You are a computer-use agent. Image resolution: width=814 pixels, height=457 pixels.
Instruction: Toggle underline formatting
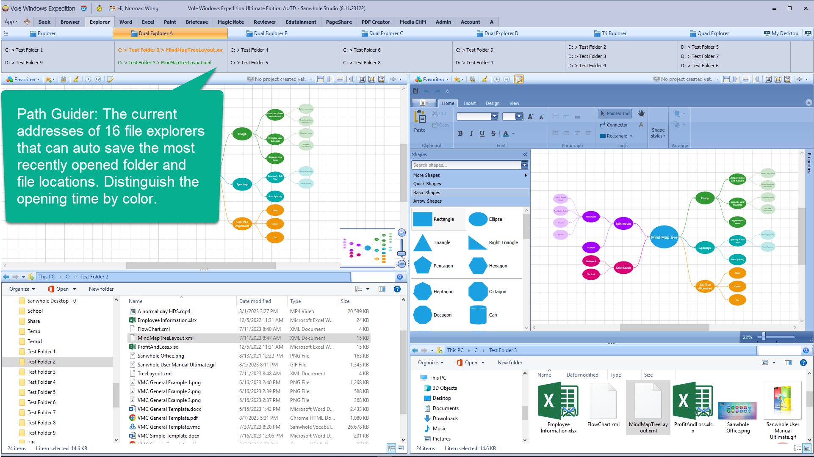[482, 134]
